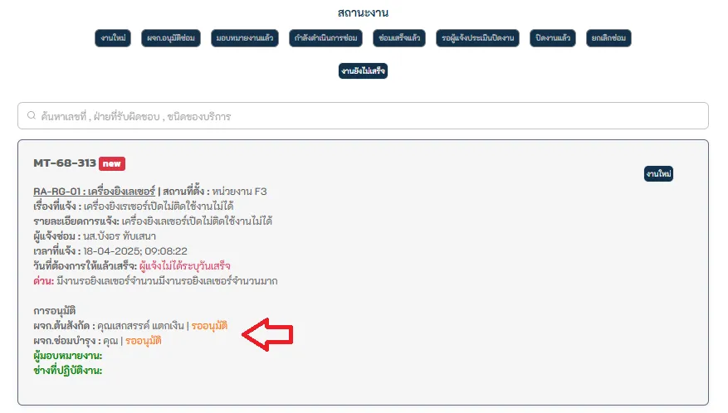Open job number MT-68-313
Screen dimensions: 728x413
click(65, 163)
